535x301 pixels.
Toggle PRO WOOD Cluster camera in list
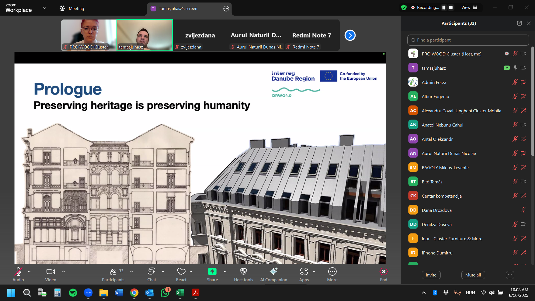(x=524, y=54)
